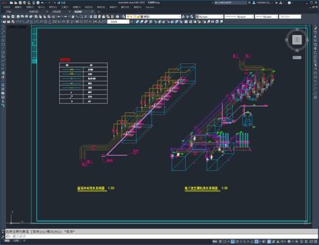Viewport: 319px width, 245px height.
Task: Select the Pan realtime hand tool
Action: click(x=73, y=17)
